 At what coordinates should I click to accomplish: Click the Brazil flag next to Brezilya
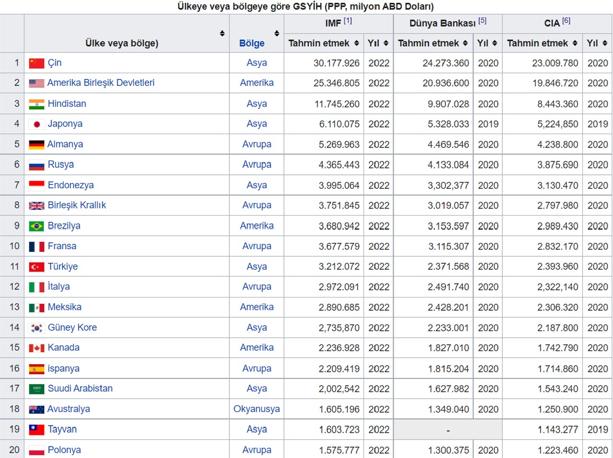click(x=36, y=226)
